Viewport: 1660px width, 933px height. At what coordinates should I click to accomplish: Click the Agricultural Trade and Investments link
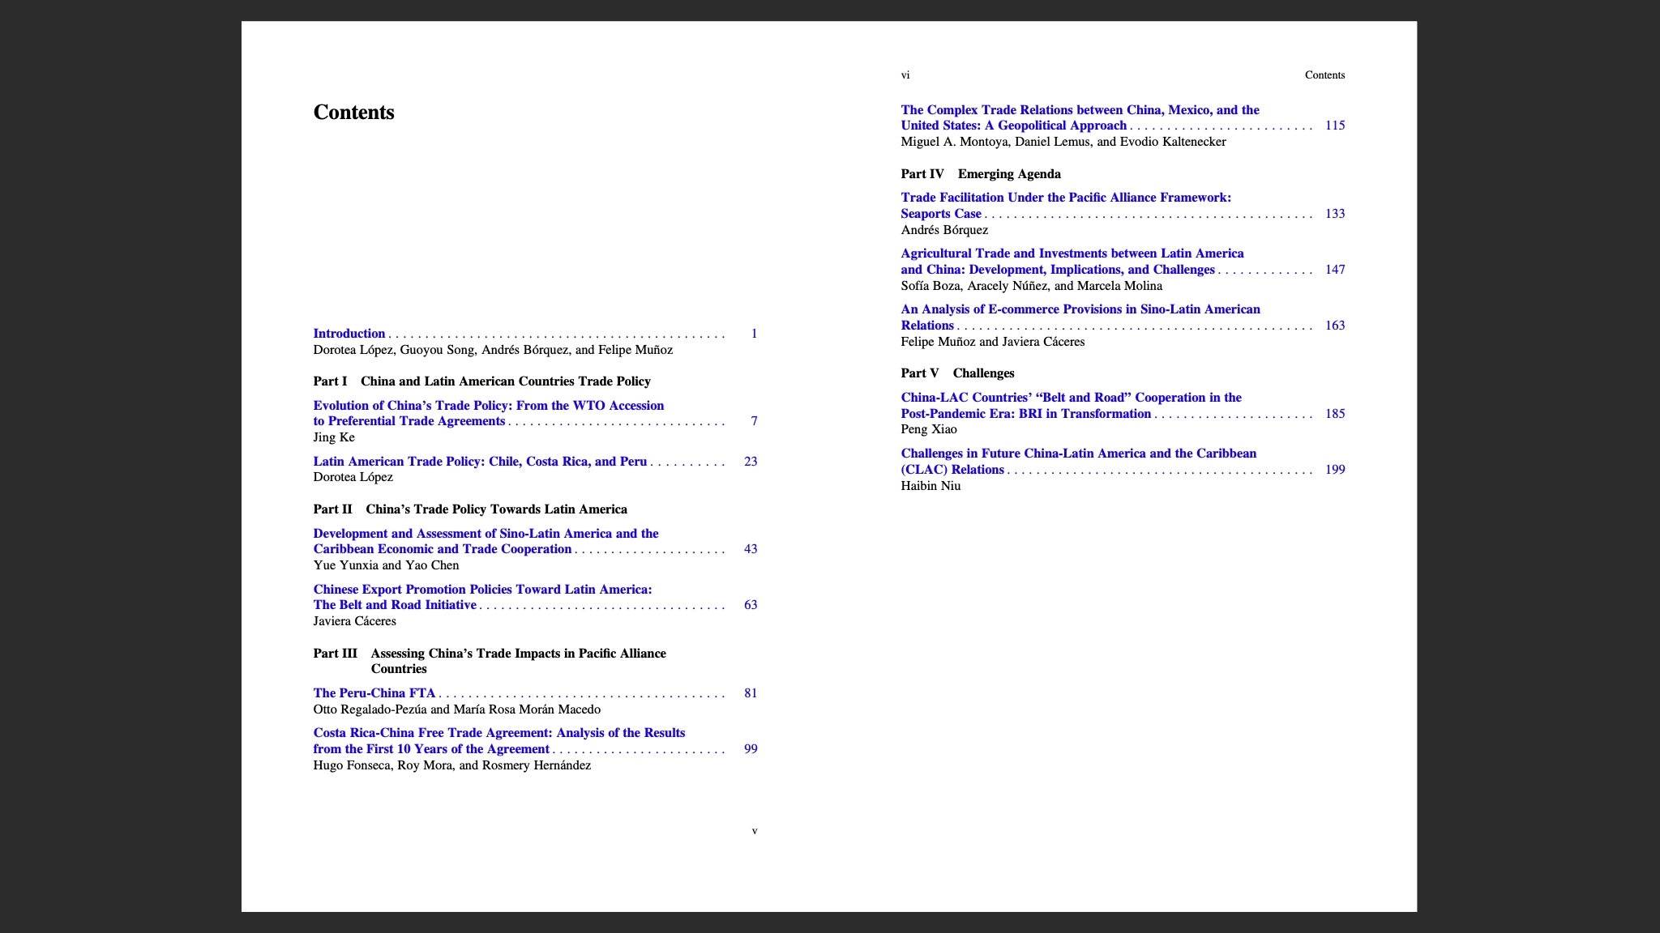(x=1073, y=261)
